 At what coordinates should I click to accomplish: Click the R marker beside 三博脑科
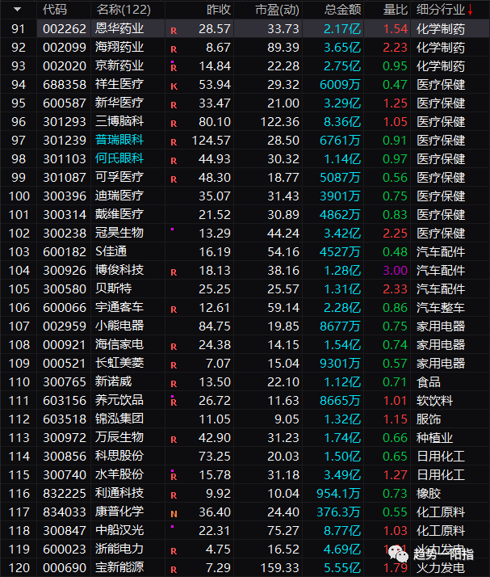point(174,124)
